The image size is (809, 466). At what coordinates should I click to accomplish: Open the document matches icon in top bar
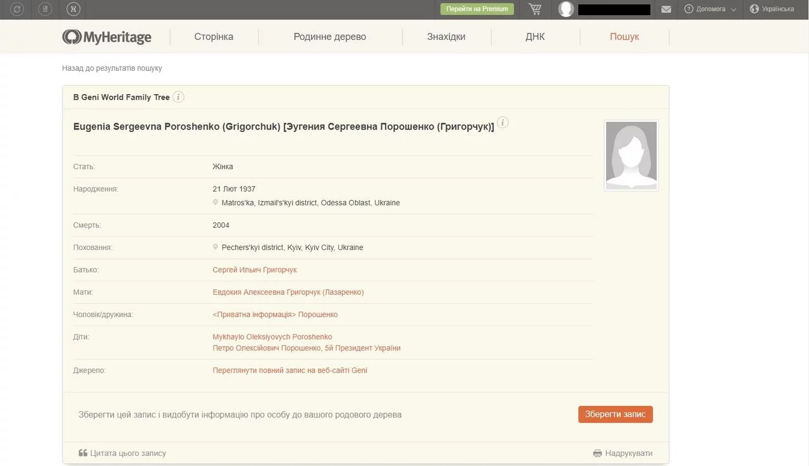pos(45,9)
